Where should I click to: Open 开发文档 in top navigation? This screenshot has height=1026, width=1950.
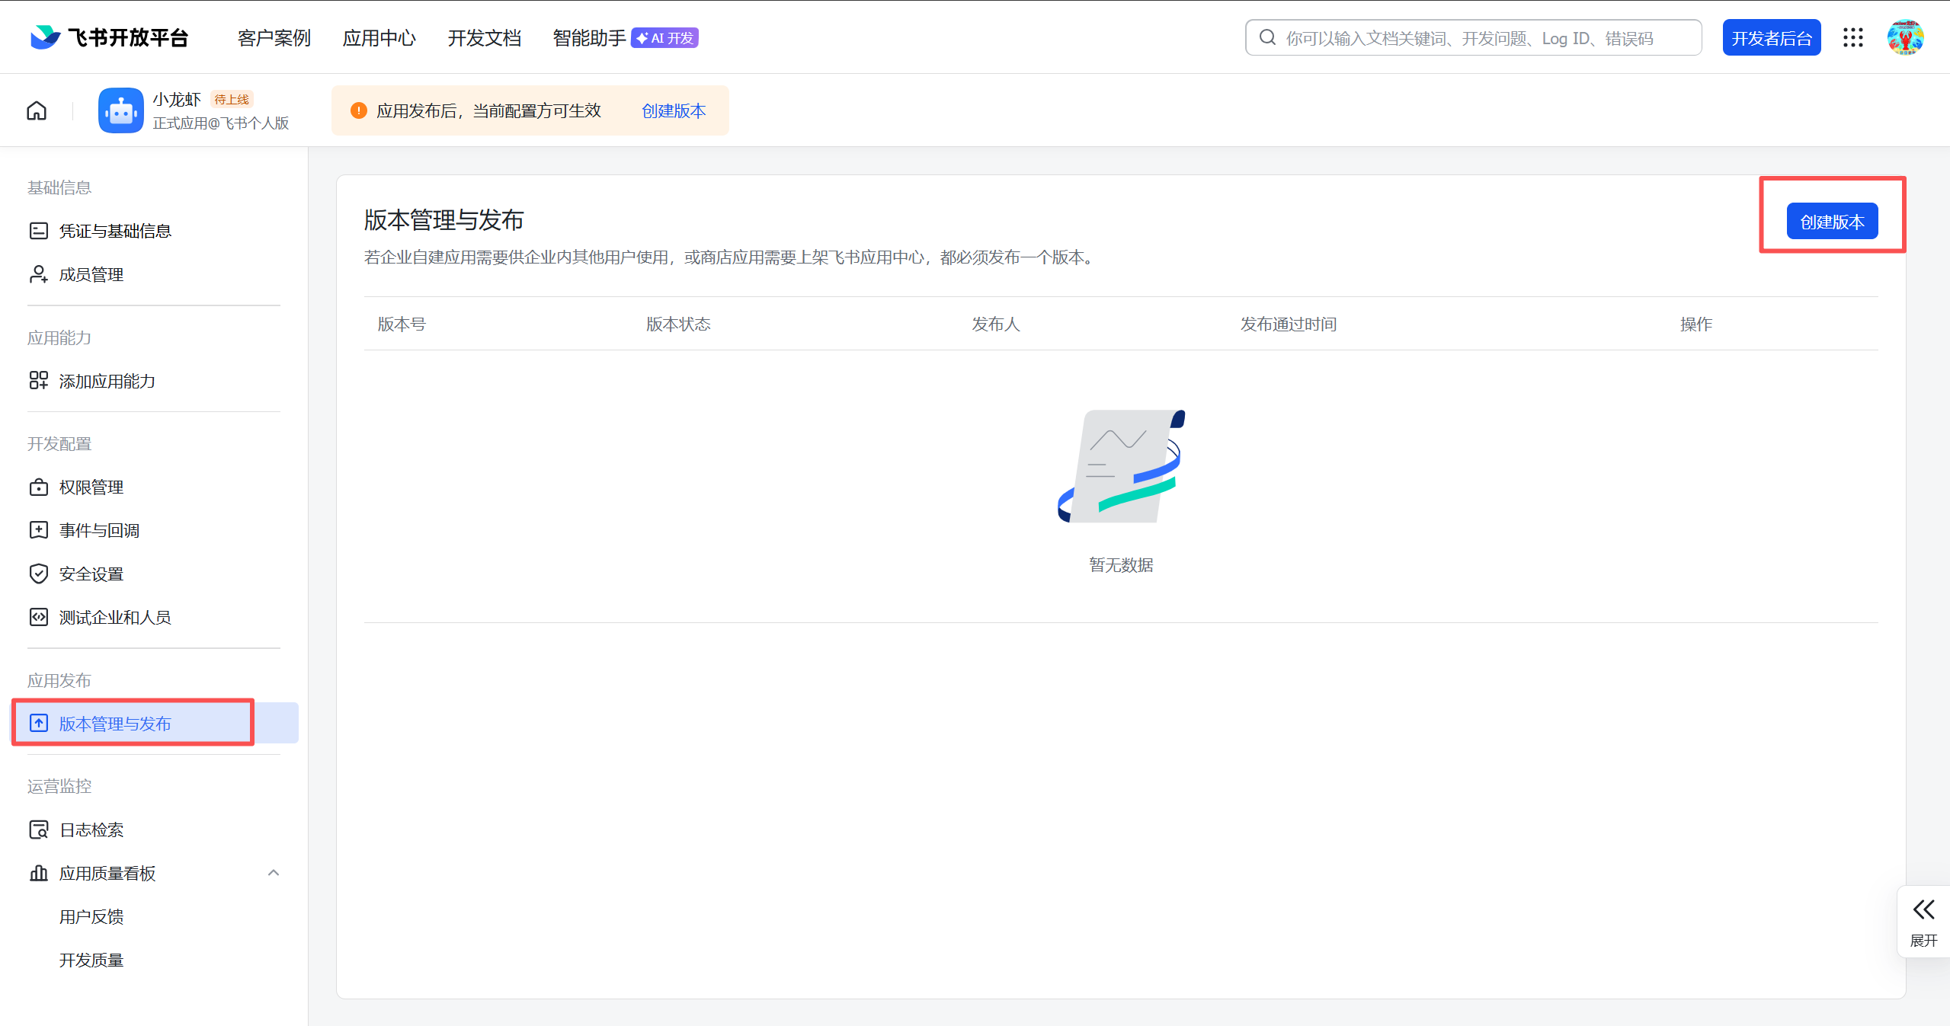tap(484, 37)
